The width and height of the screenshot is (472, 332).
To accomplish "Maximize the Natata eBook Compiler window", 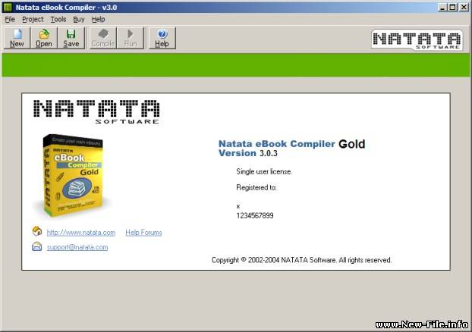I will [x=453, y=8].
